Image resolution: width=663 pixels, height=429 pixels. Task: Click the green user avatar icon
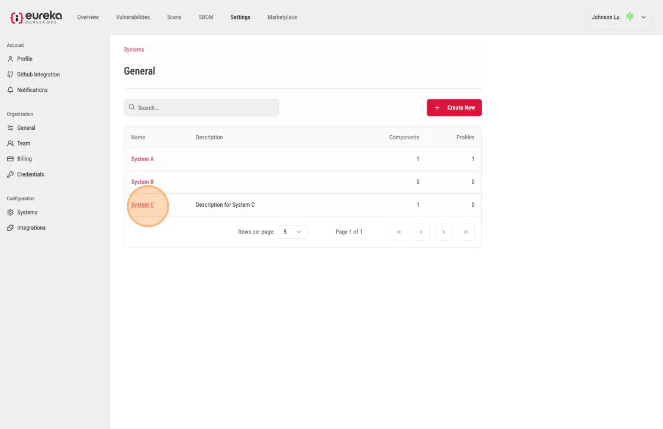[x=630, y=17]
